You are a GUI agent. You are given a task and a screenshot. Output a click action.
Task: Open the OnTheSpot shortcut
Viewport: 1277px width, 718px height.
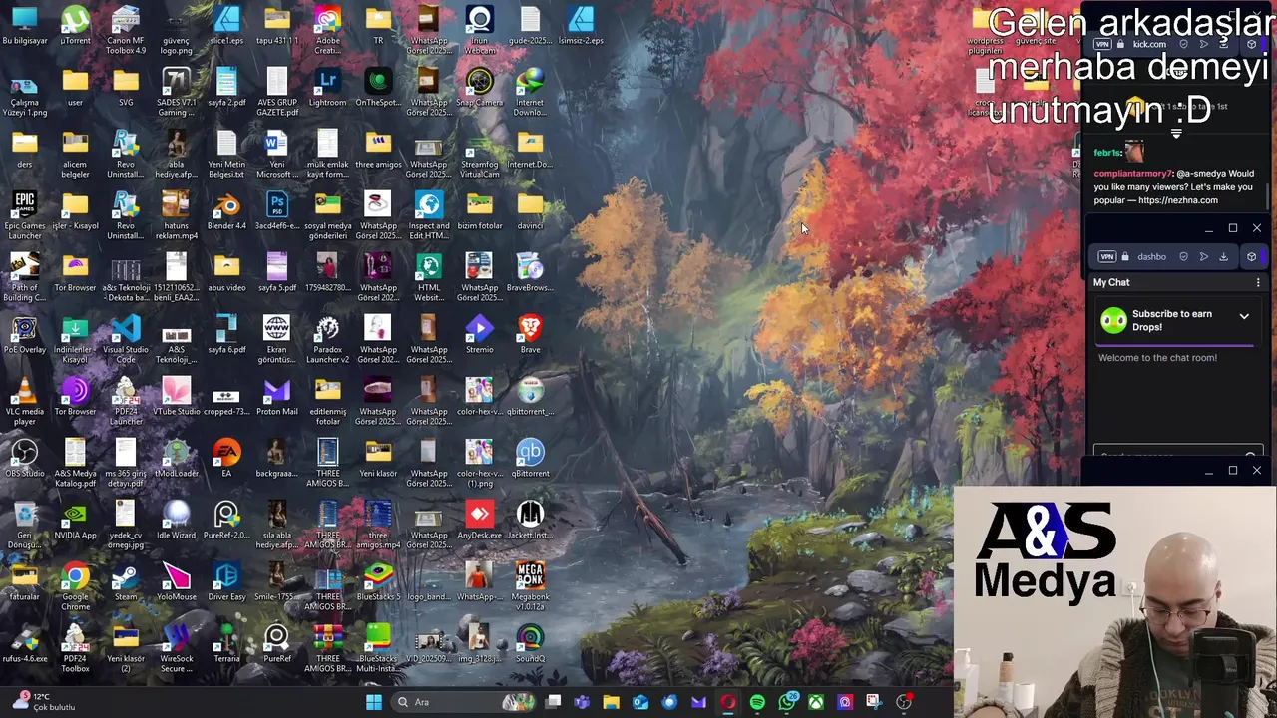pos(378,88)
